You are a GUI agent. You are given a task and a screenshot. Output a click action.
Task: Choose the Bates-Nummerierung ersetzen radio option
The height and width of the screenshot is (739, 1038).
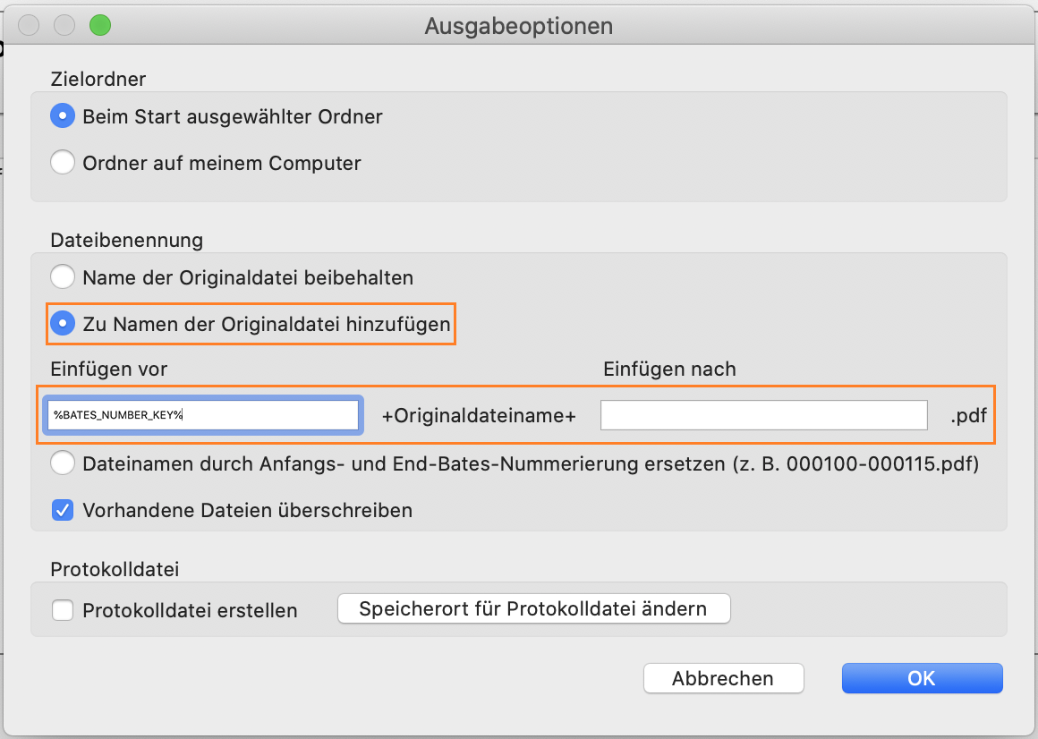pos(63,464)
